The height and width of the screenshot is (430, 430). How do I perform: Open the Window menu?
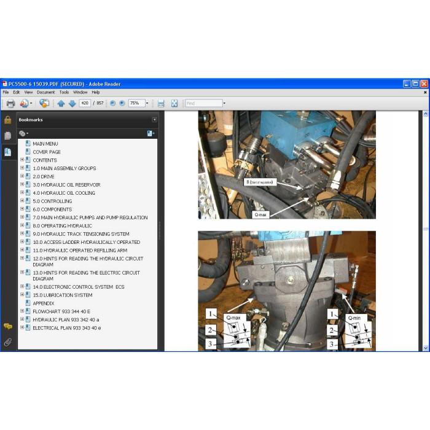tap(80, 92)
